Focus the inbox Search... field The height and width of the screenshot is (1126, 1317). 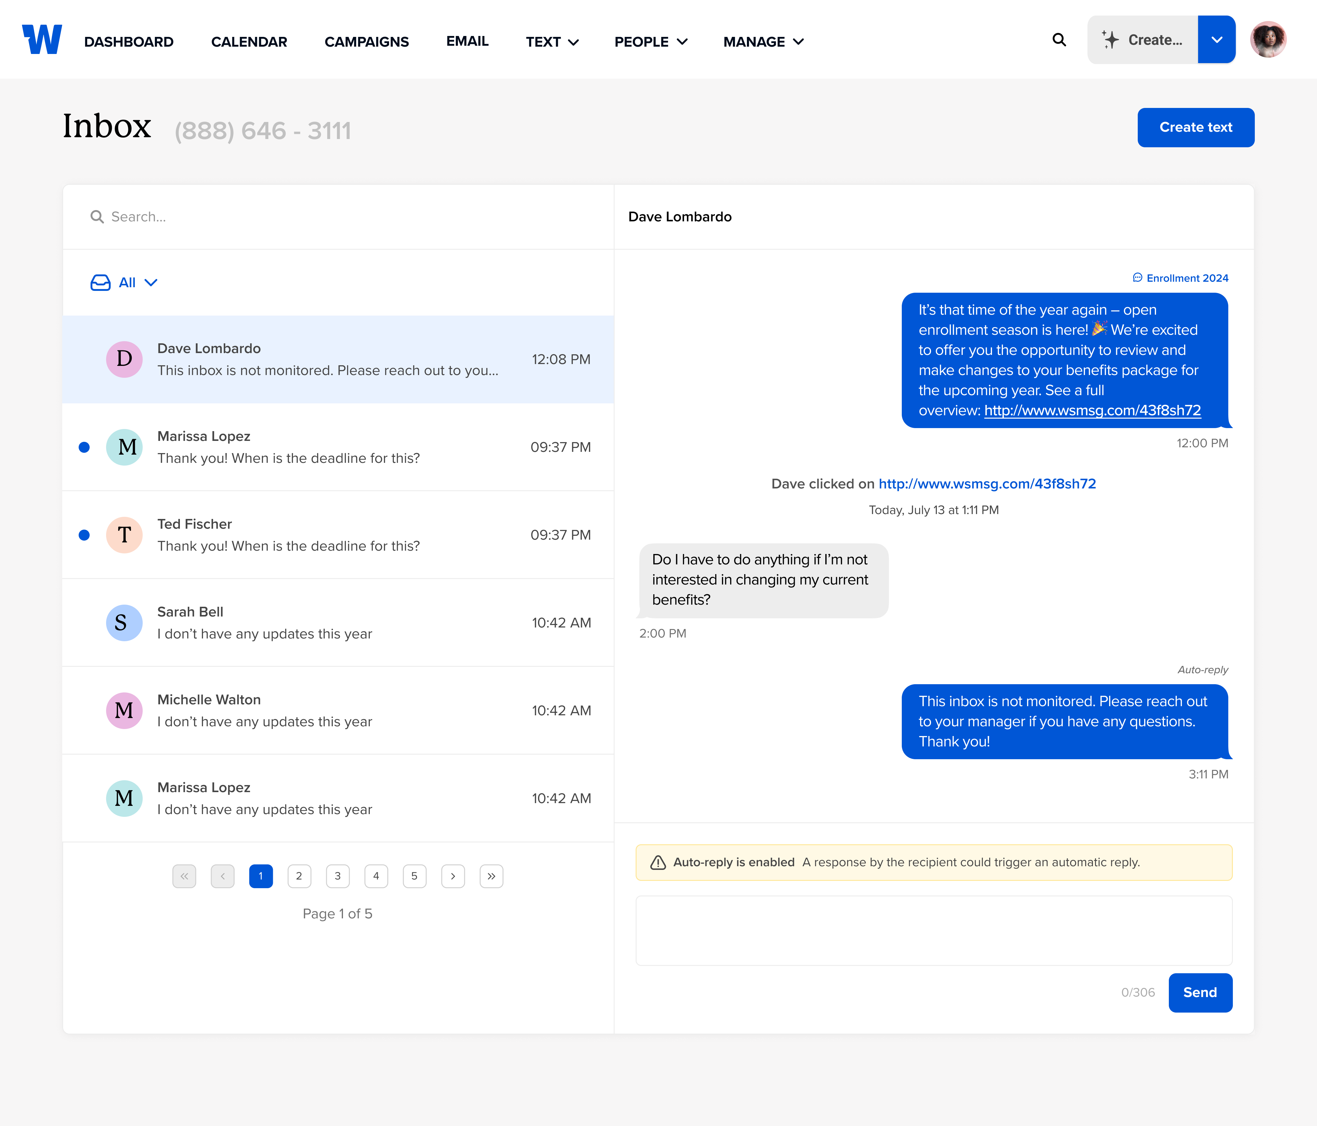(x=338, y=217)
